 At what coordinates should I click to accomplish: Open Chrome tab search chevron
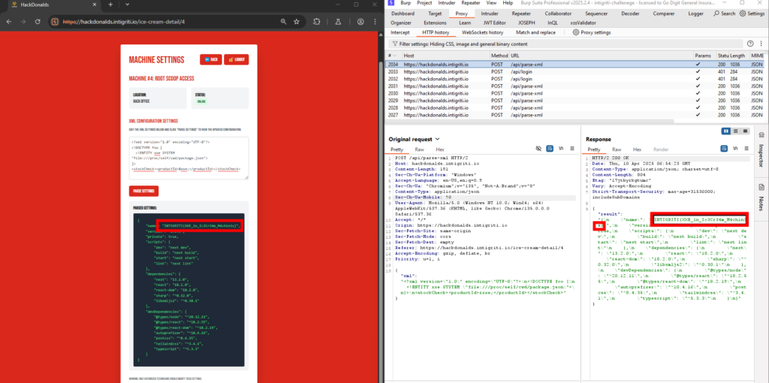[127, 5]
